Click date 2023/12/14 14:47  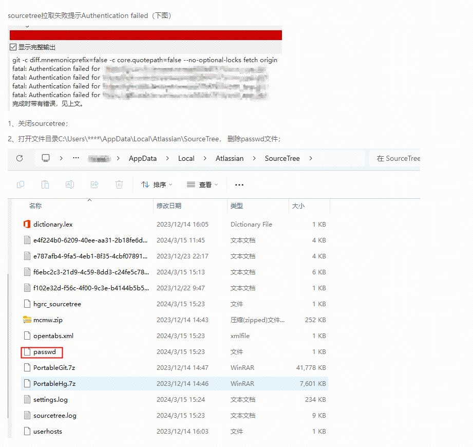(x=182, y=368)
